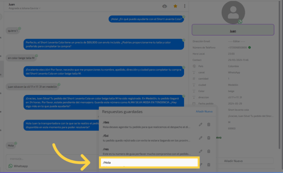
Task: Open the Whatsapp channel selector
Action: [x=19, y=166]
